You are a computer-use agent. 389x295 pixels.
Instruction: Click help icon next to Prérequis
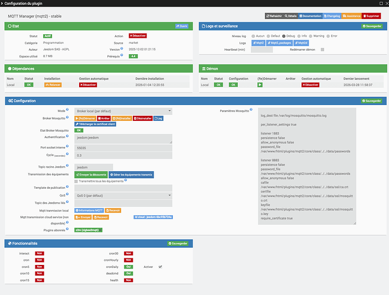122,55
